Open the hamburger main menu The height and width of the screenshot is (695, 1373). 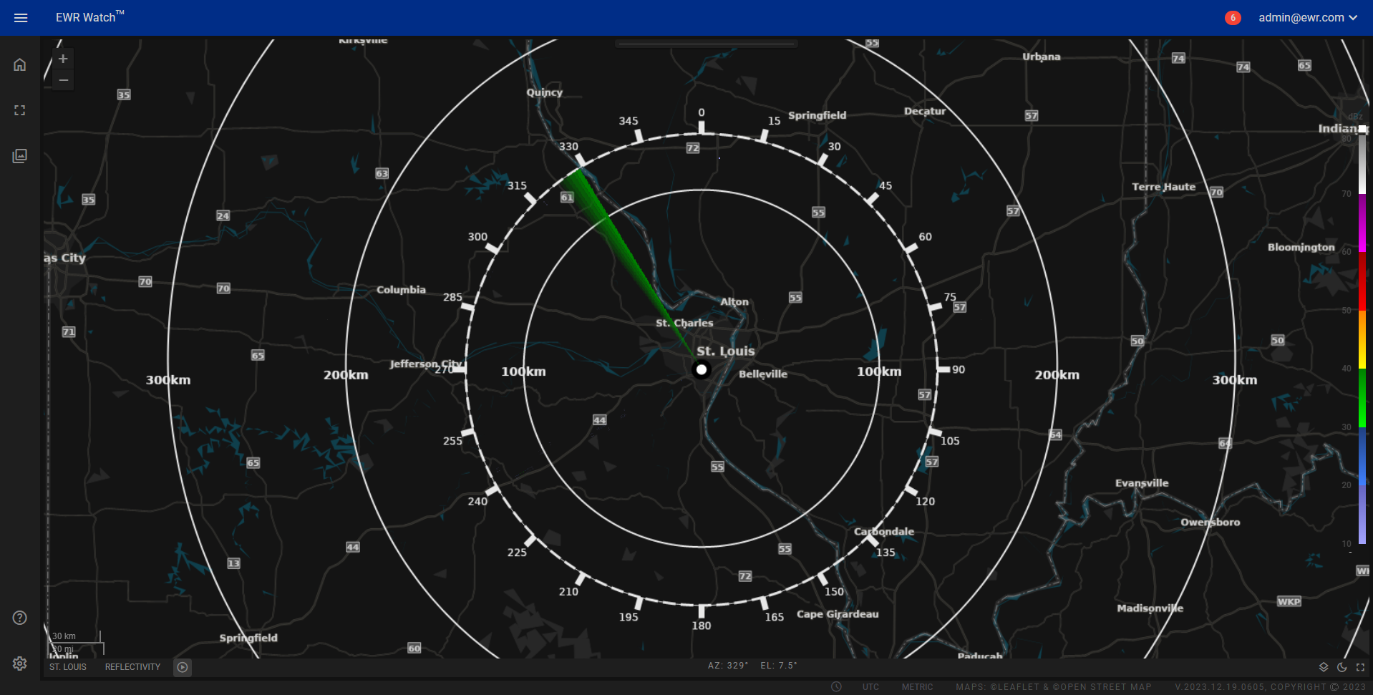(21, 18)
